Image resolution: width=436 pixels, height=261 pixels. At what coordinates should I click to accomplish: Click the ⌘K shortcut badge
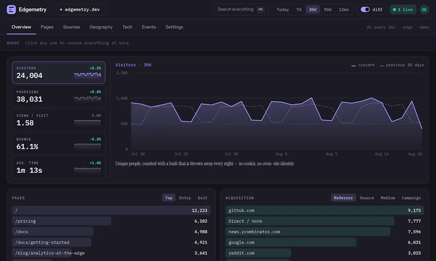pyautogui.click(x=261, y=9)
